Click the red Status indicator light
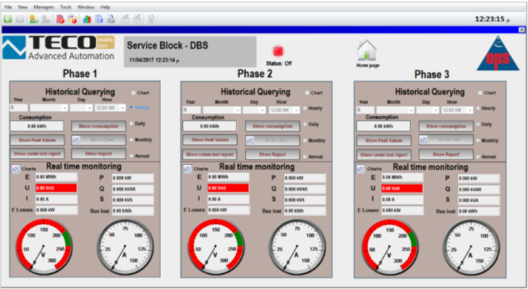 279,51
